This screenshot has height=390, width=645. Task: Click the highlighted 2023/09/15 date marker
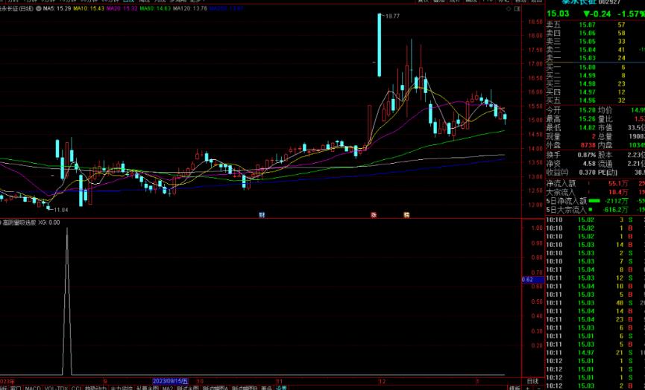[170, 381]
